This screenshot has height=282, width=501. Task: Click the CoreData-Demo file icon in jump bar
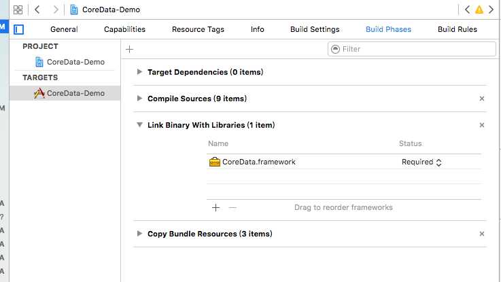[x=74, y=10]
